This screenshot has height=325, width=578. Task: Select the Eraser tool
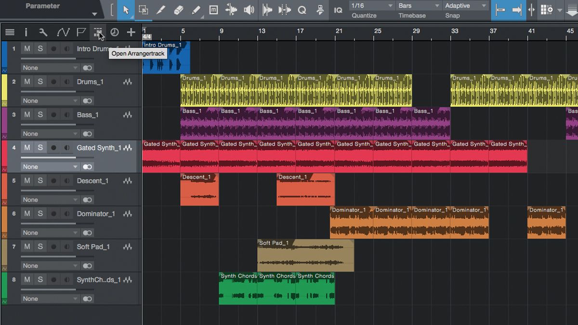pyautogui.click(x=179, y=10)
